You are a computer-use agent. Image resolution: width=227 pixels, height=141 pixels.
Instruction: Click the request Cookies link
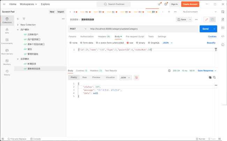[212, 37]
